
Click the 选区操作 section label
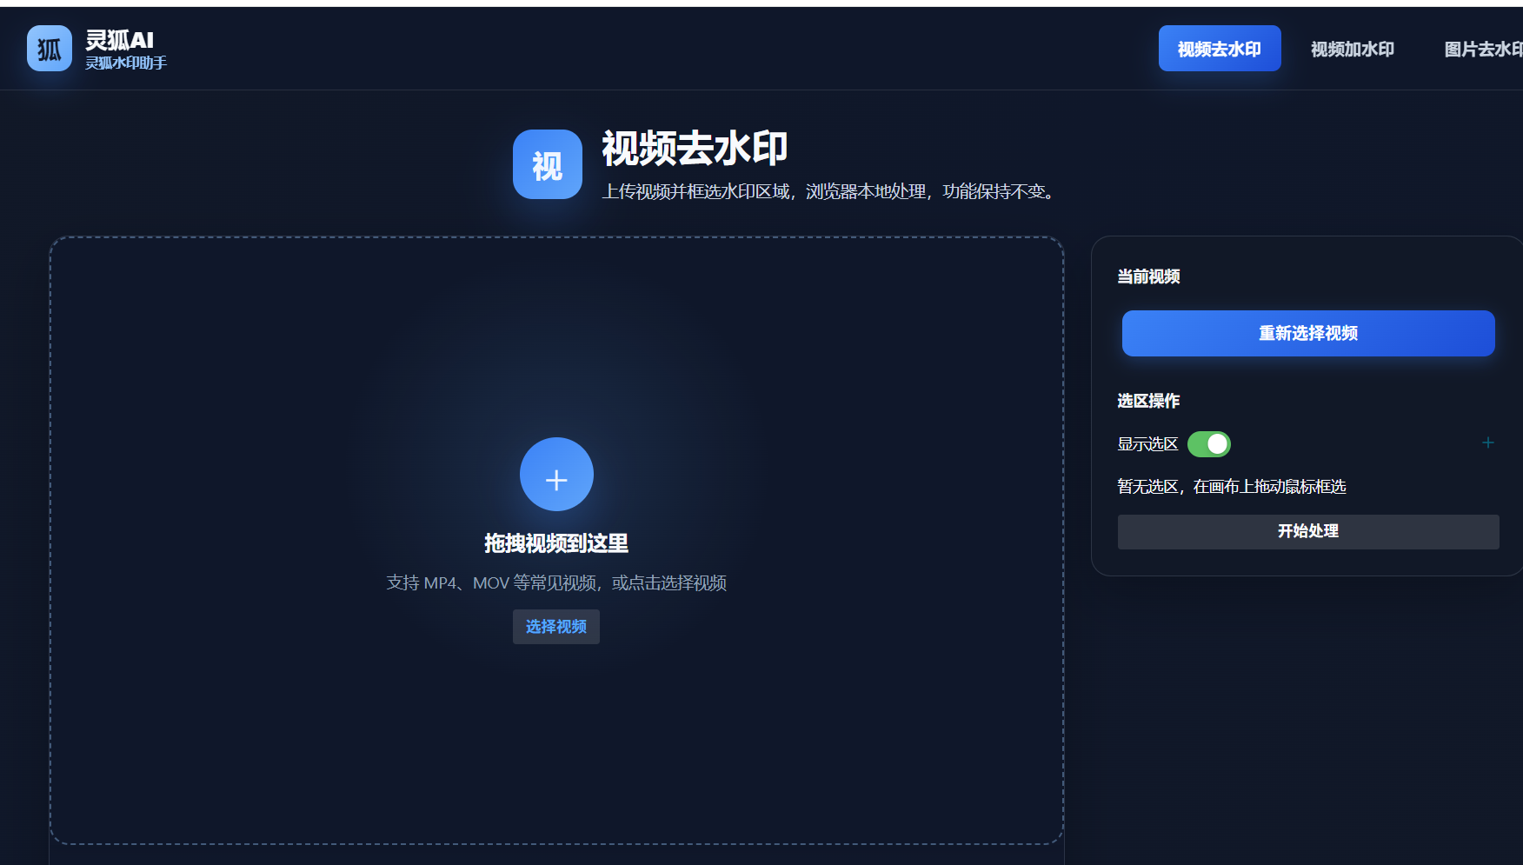(1148, 401)
